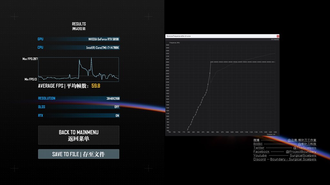Open the 微博 link
This screenshot has height=185, width=330.
(x=256, y=140)
